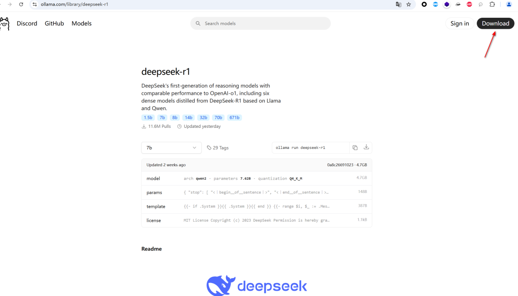This screenshot has width=518, height=296.
Task: Open the browser profile avatar
Action: tap(509, 4)
